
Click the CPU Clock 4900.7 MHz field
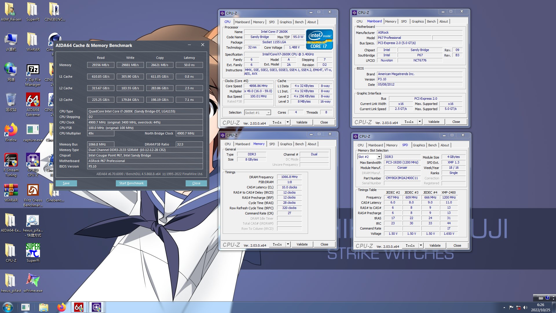[x=145, y=122]
